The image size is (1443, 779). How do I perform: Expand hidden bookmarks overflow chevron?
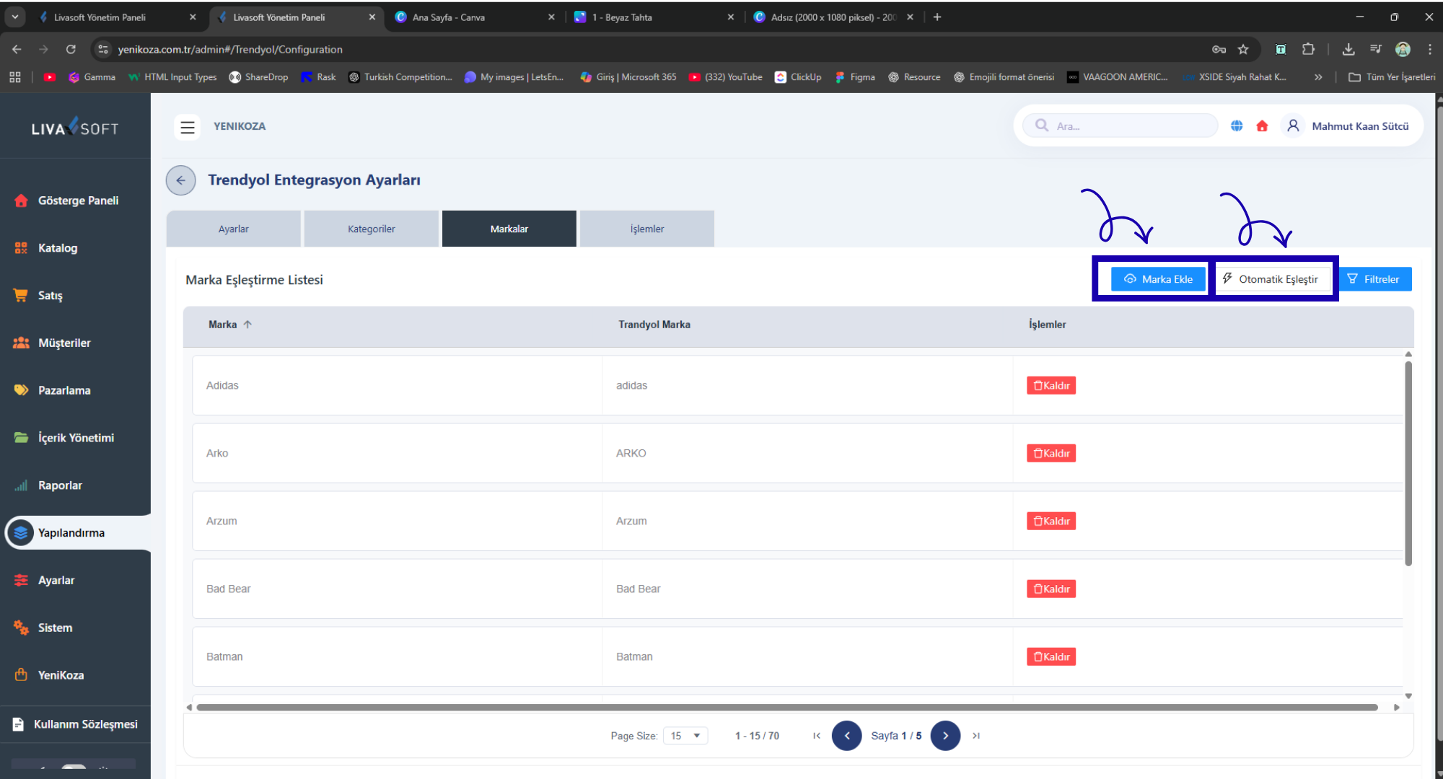pos(1318,77)
